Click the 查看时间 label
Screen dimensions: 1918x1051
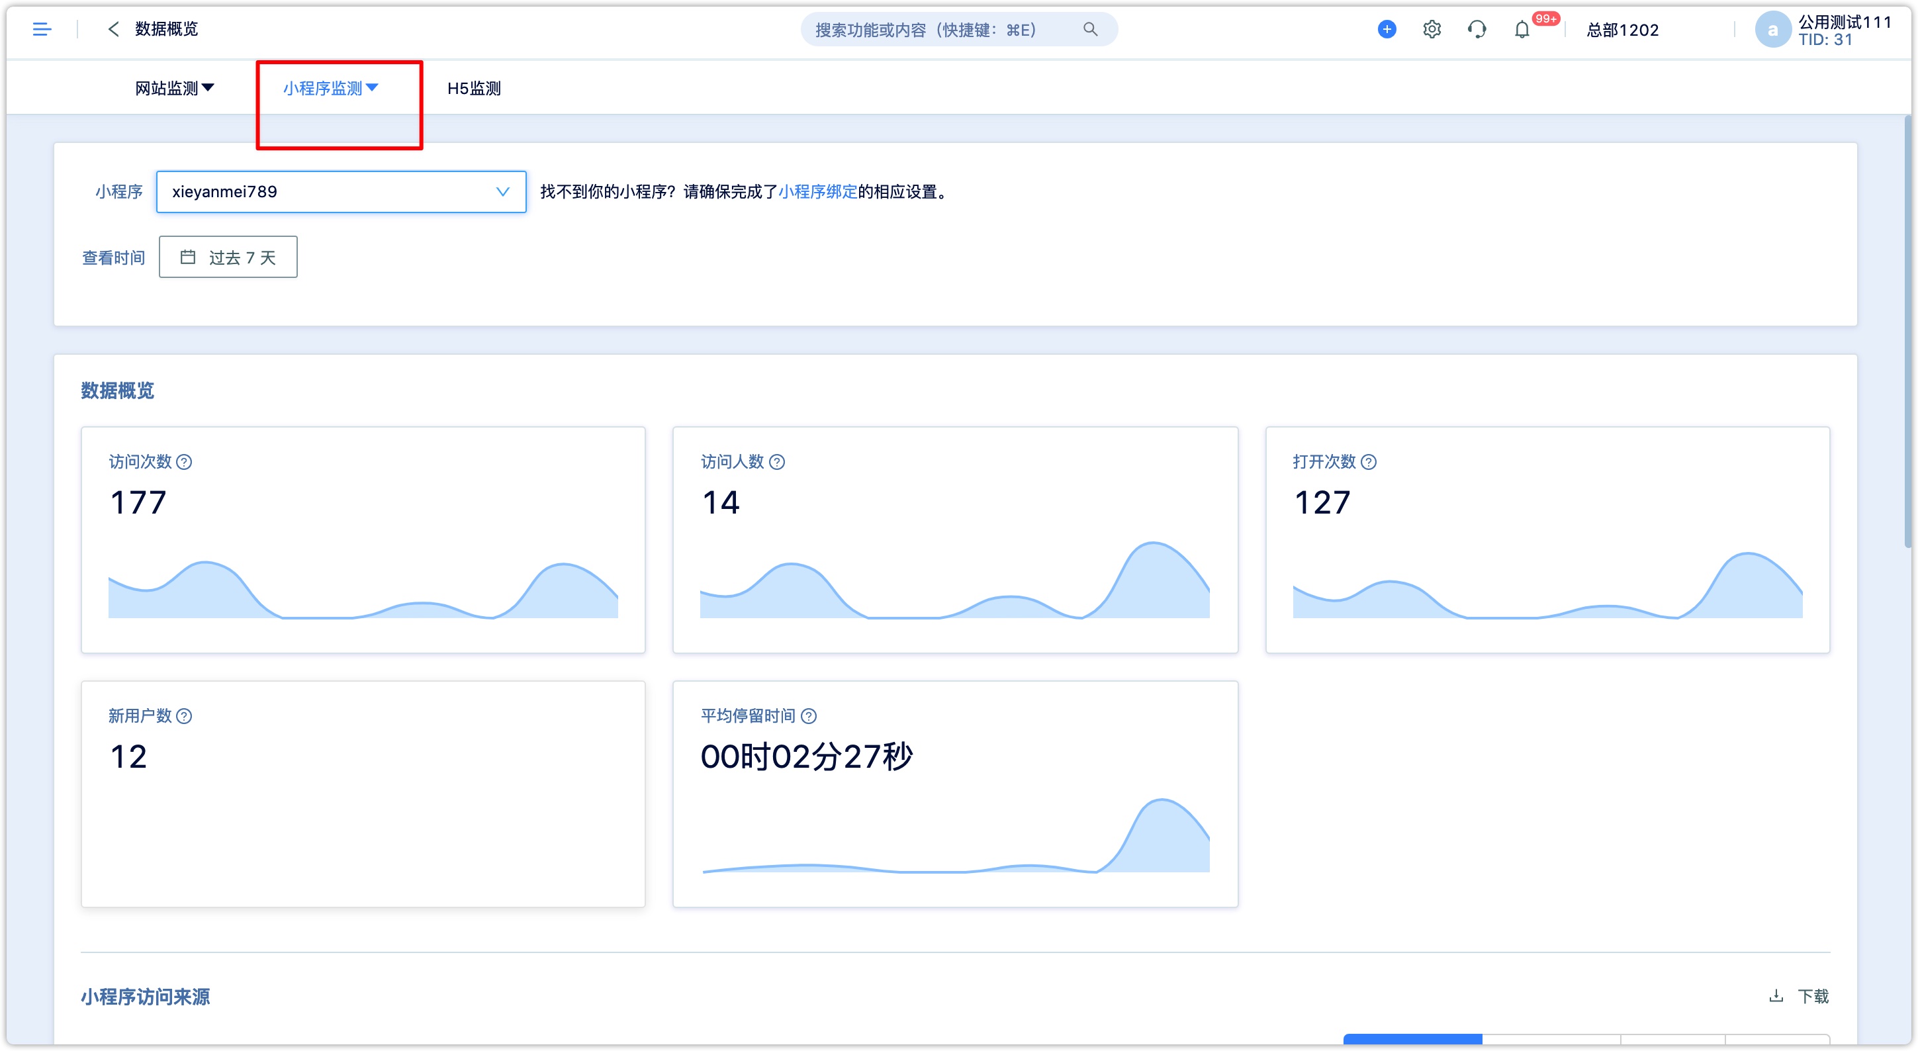click(113, 257)
